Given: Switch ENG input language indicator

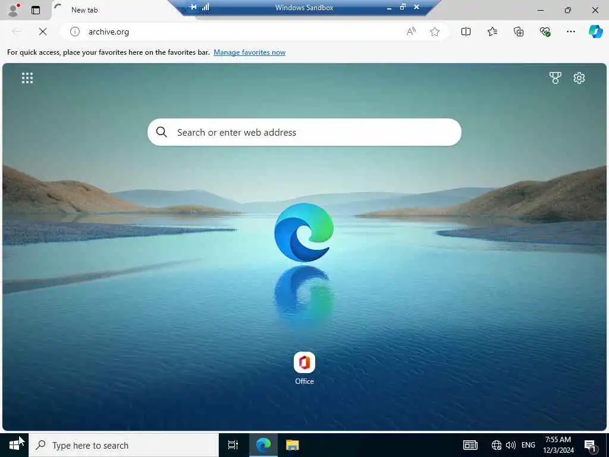Looking at the screenshot, I should (x=528, y=445).
